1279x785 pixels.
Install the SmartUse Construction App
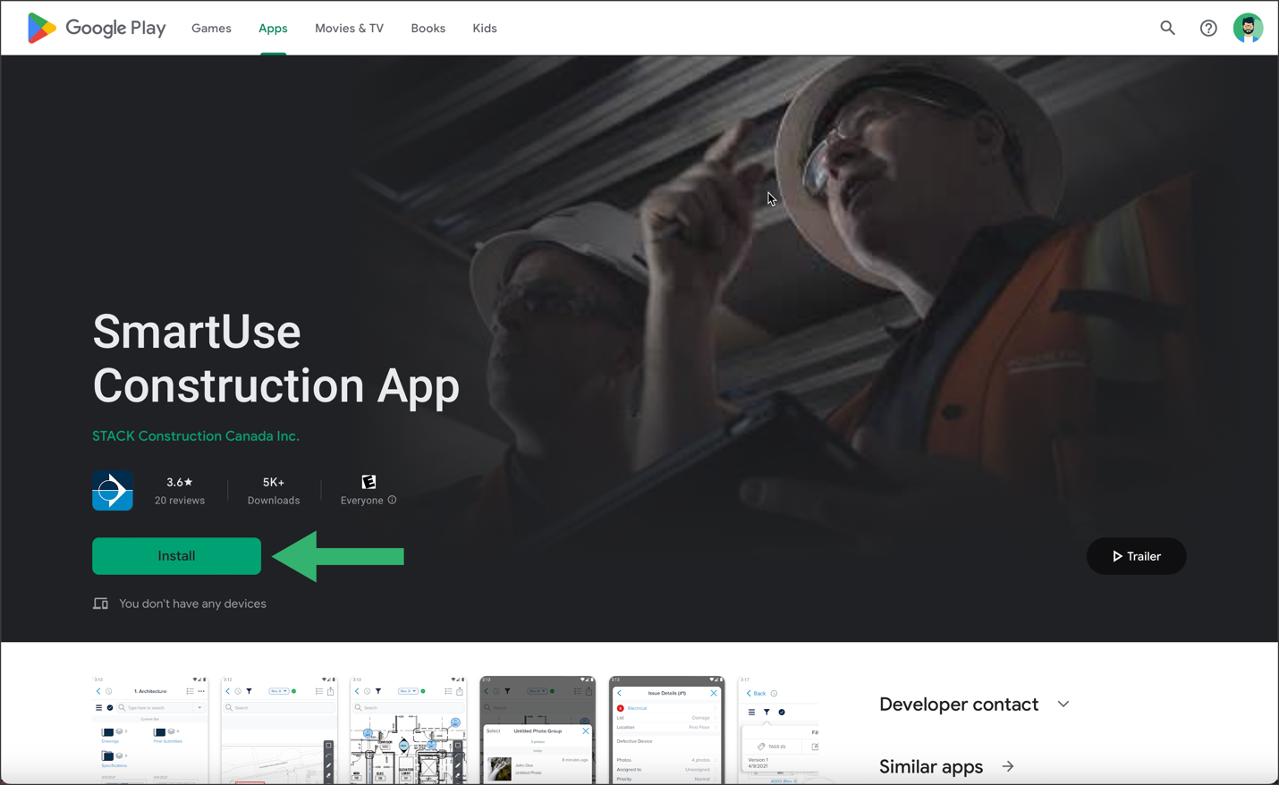coord(176,556)
